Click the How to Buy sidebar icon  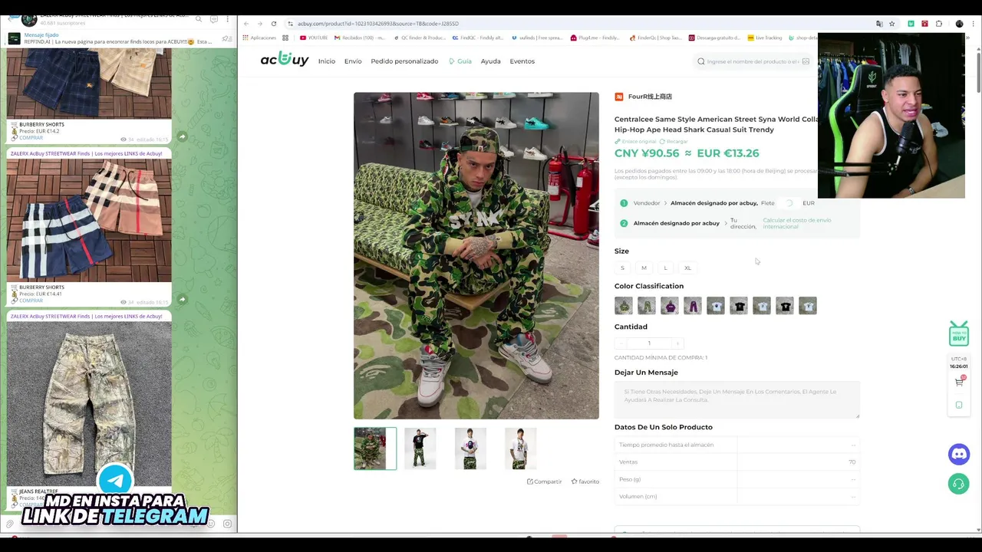pos(959,333)
